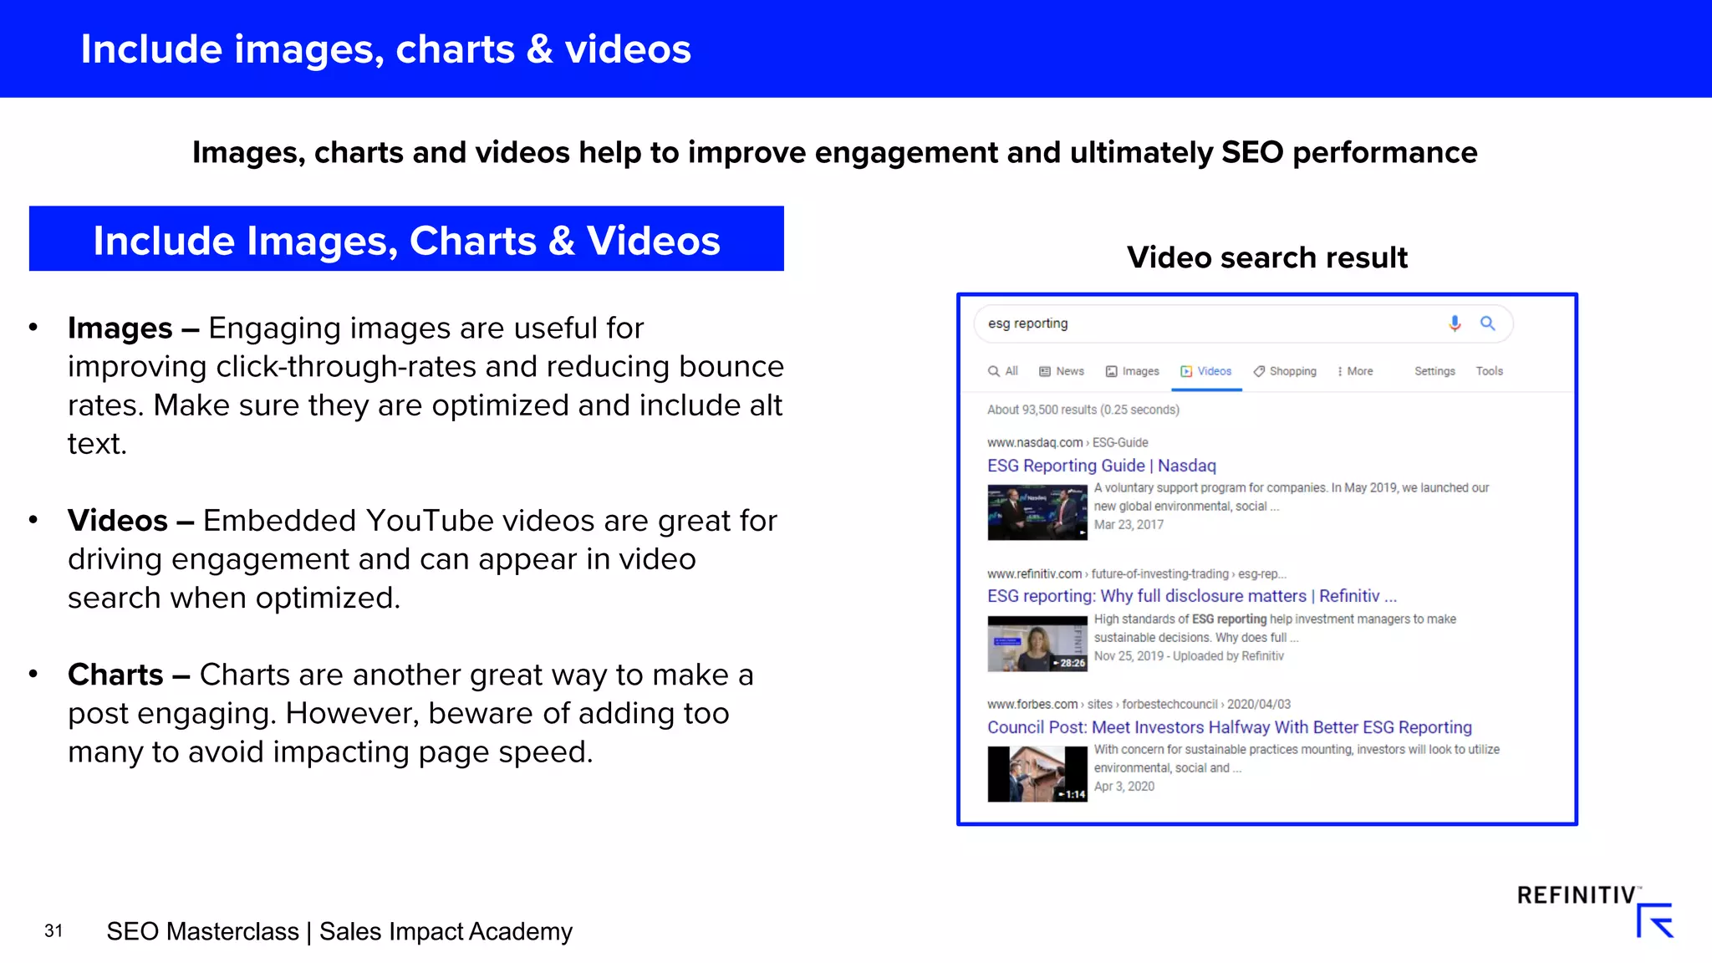Screen dimensions: 1712x963
Task: Open ESG reporting full disclosure Refinitiv link
Action: [1192, 596]
